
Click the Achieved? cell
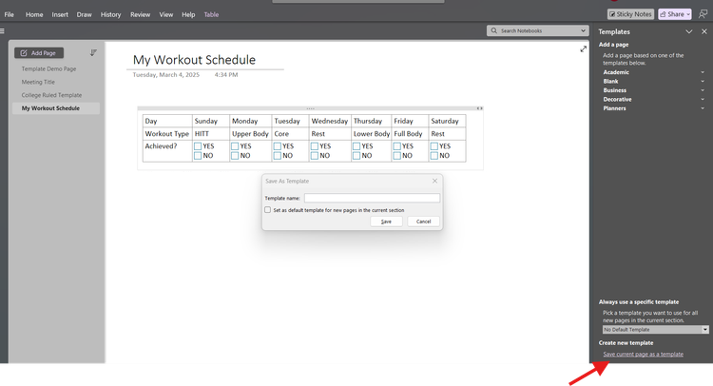(x=167, y=151)
